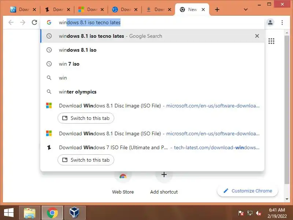
Task: Open the Chrome profile avatar menu
Action: tap(270, 22)
